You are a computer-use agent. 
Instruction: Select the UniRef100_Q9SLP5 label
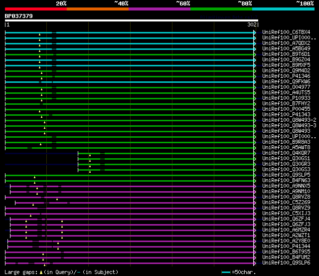click(286, 175)
